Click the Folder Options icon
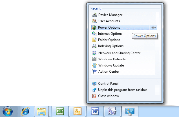Image resolution: width=179 pixels, height=117 pixels. 94,40
